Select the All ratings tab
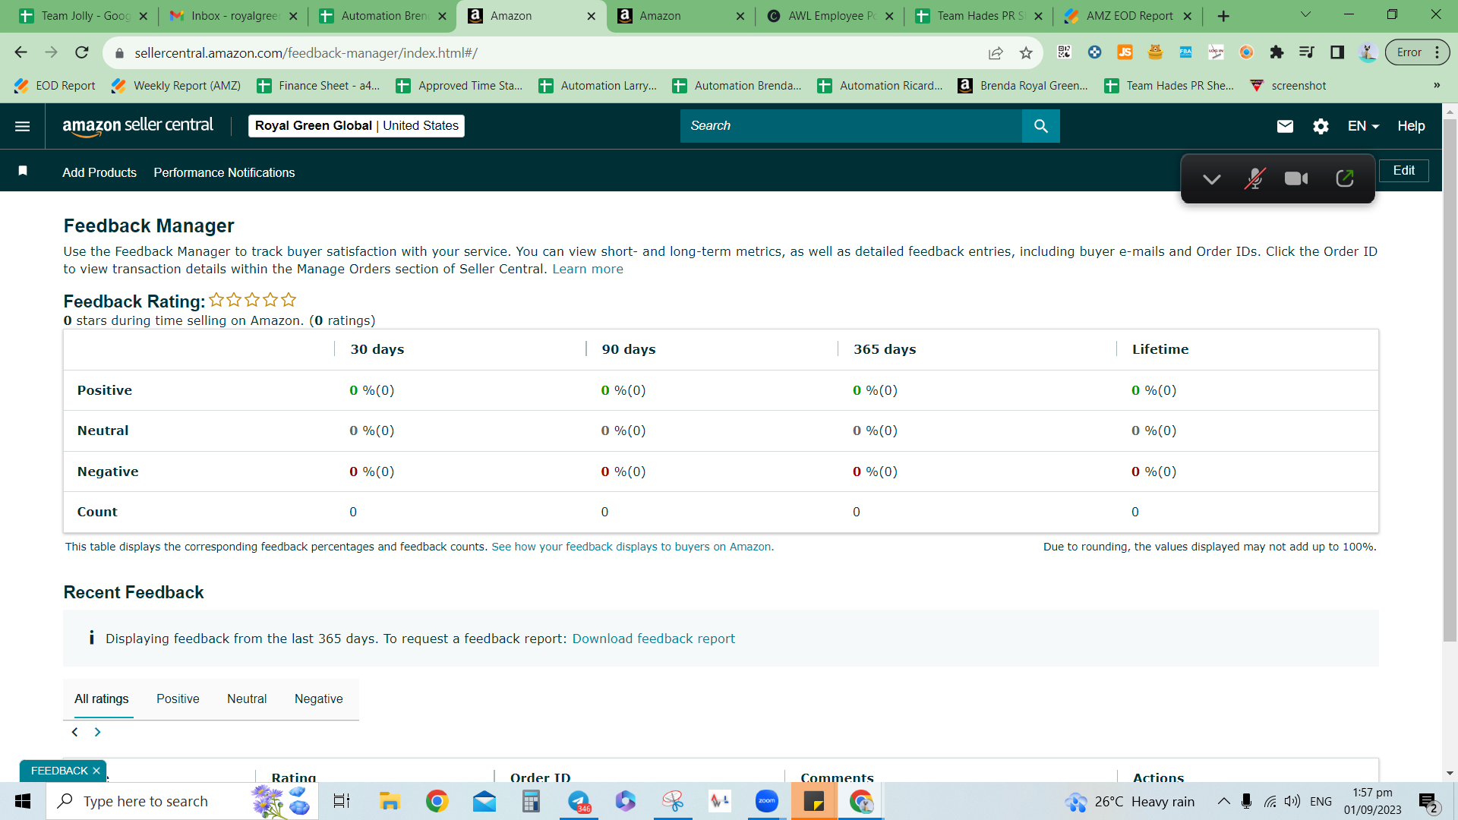 [x=102, y=699]
